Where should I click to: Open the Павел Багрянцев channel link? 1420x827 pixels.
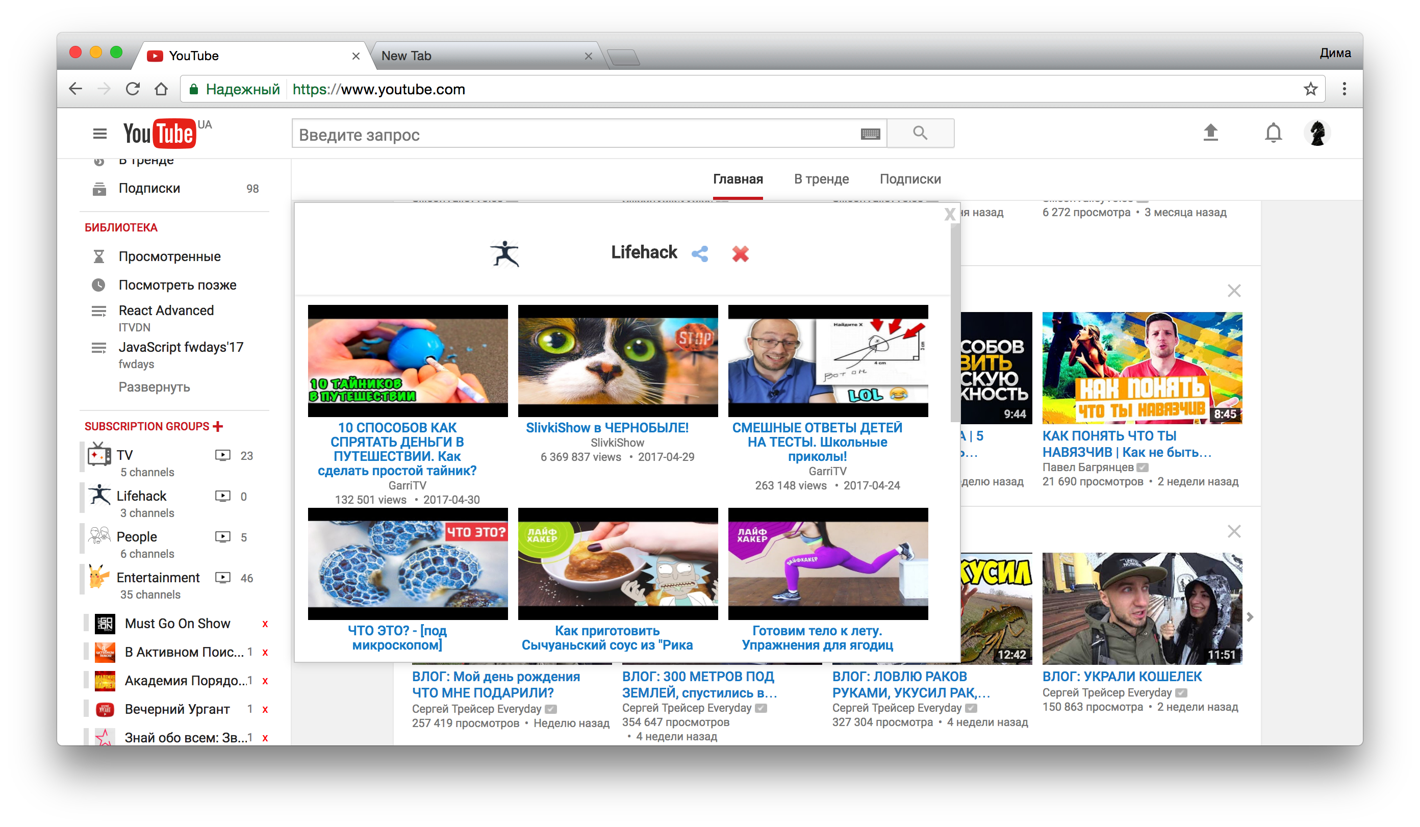(x=1087, y=467)
